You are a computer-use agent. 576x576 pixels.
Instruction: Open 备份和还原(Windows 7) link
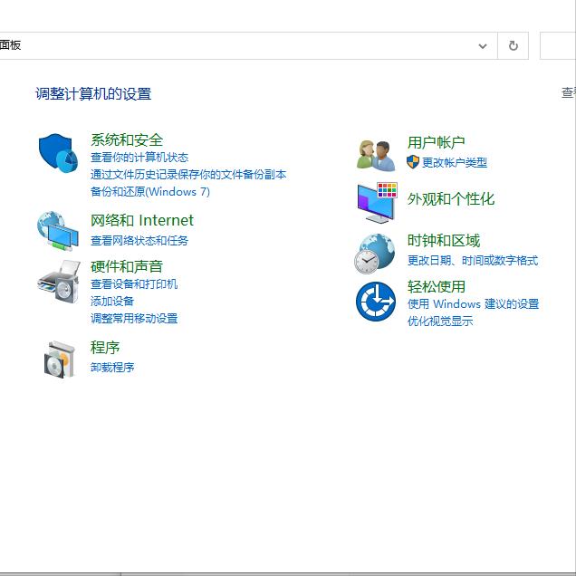coord(150,192)
